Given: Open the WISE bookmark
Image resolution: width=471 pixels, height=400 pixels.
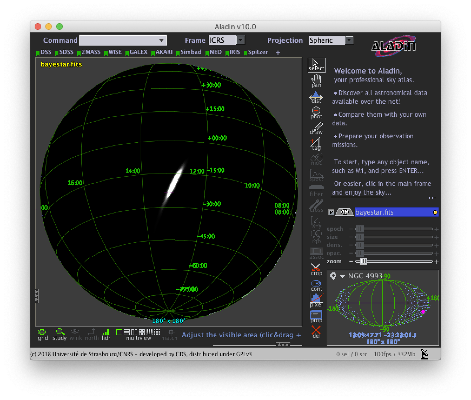Looking at the screenshot, I should (113, 52).
